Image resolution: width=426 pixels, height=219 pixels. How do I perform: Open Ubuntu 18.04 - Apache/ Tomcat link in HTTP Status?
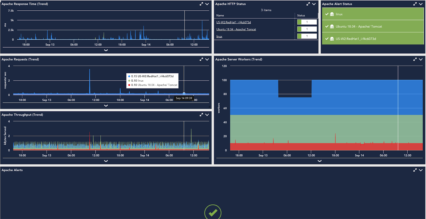[x=236, y=30]
